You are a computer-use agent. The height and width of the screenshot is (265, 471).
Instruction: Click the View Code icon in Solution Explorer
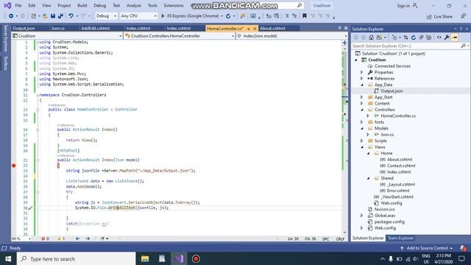[x=439, y=38]
